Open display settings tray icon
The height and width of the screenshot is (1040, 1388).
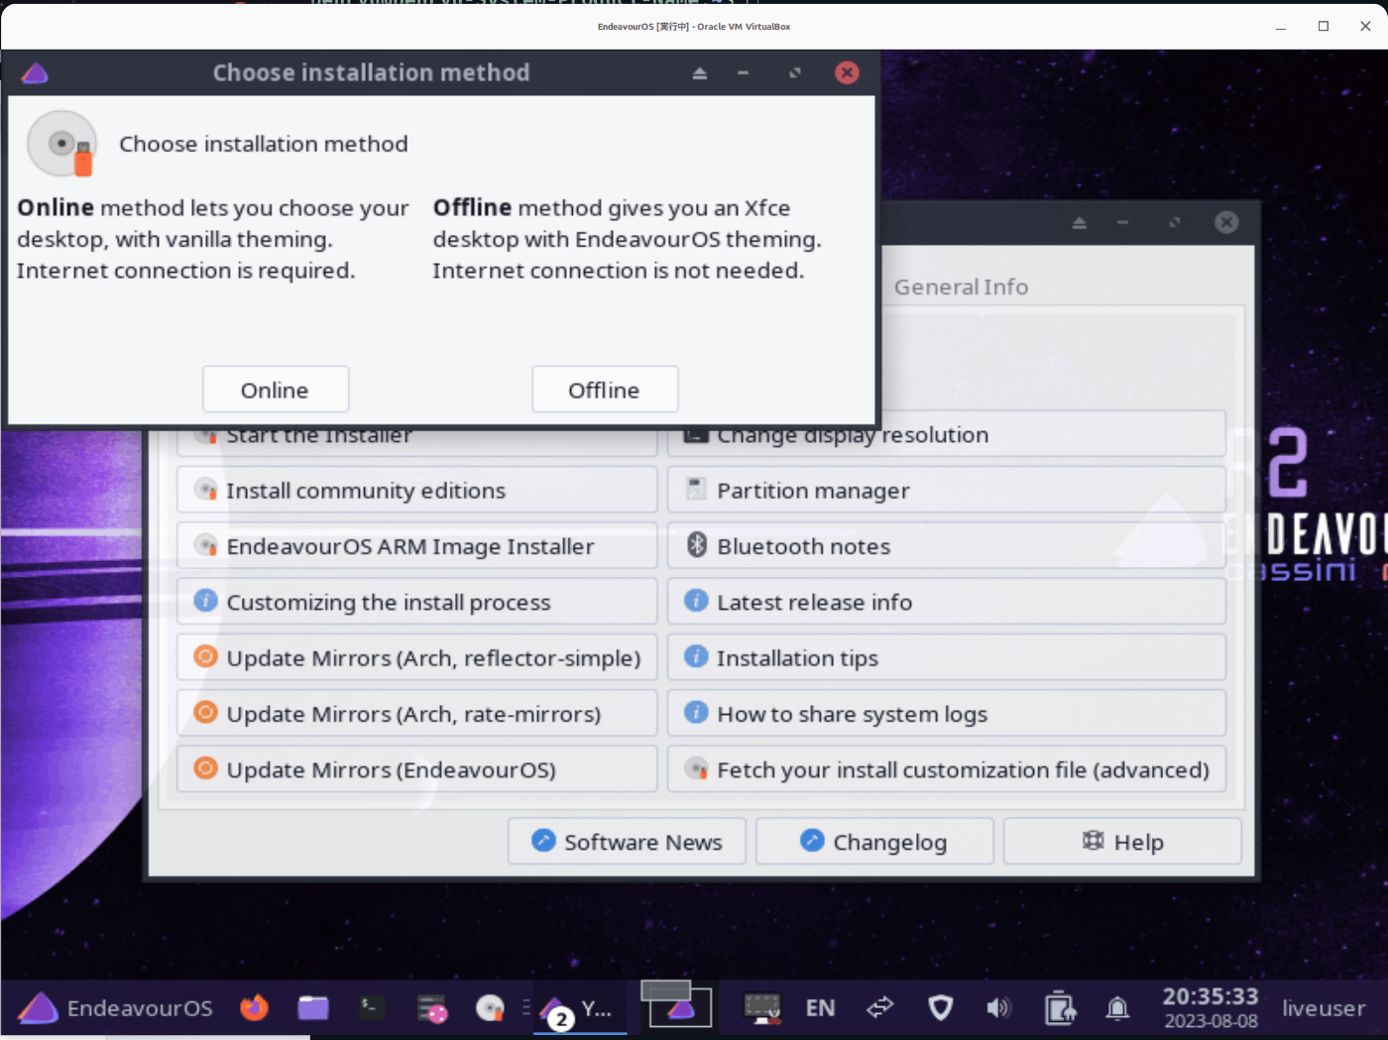(x=762, y=1008)
